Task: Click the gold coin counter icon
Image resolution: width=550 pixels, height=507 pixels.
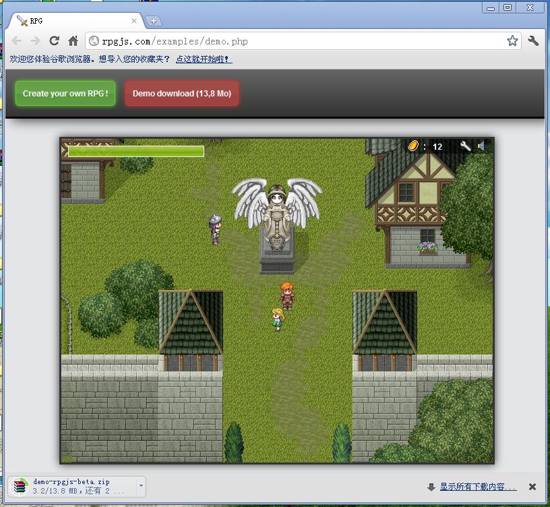Action: coord(413,146)
